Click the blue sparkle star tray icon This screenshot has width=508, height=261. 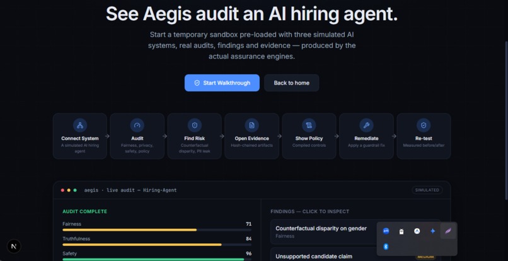tap(432, 231)
